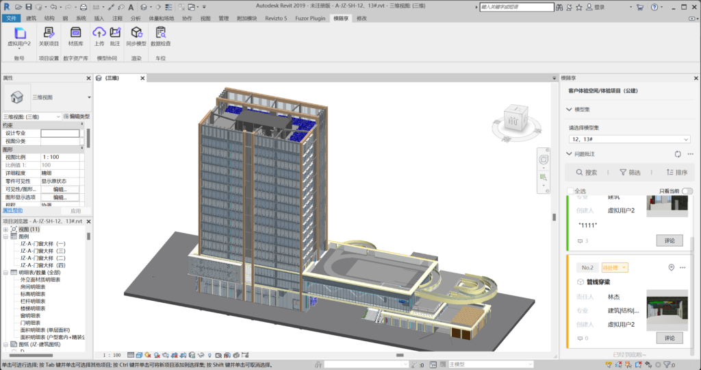Click the 关联项目 ribbon icon
The width and height of the screenshot is (701, 370).
pos(49,33)
